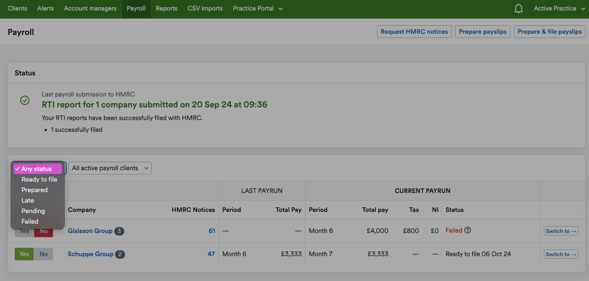This screenshot has height=281, width=589.
Task: Open the notifications bell icon
Action: pos(519,8)
